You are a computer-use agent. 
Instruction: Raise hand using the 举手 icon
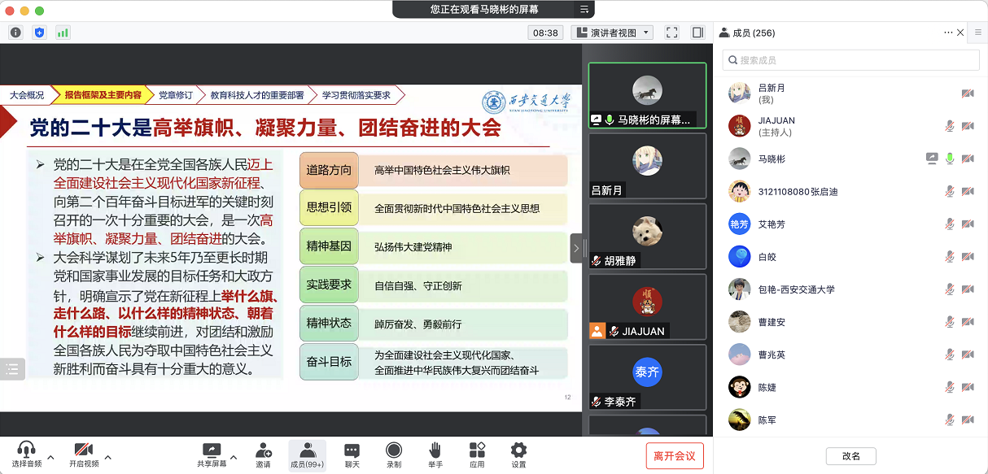435,454
